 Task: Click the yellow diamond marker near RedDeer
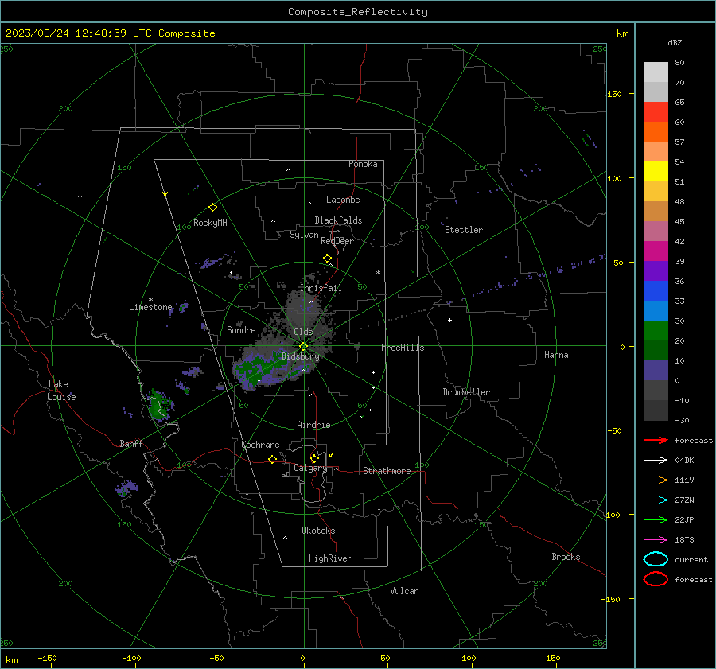tap(328, 259)
